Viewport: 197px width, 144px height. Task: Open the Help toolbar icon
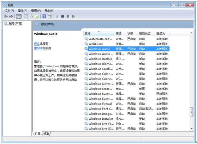[44, 17]
